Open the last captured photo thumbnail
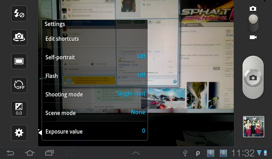The height and width of the screenshot is (159, 272). pyautogui.click(x=253, y=127)
